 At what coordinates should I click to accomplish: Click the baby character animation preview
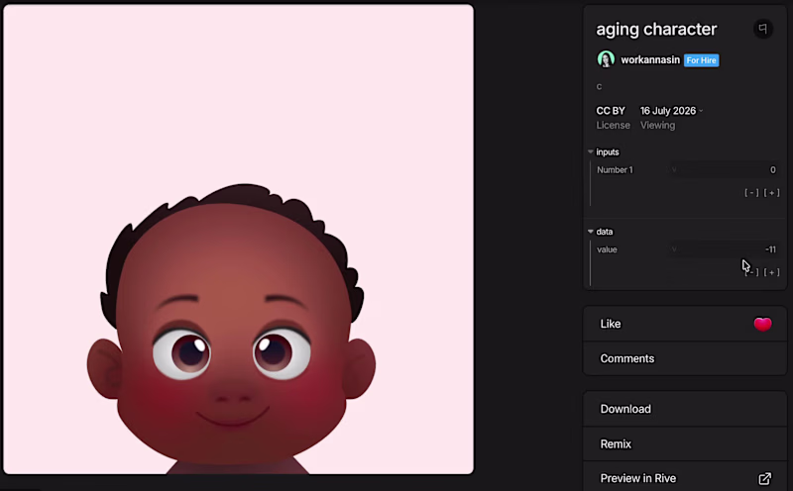click(238, 240)
